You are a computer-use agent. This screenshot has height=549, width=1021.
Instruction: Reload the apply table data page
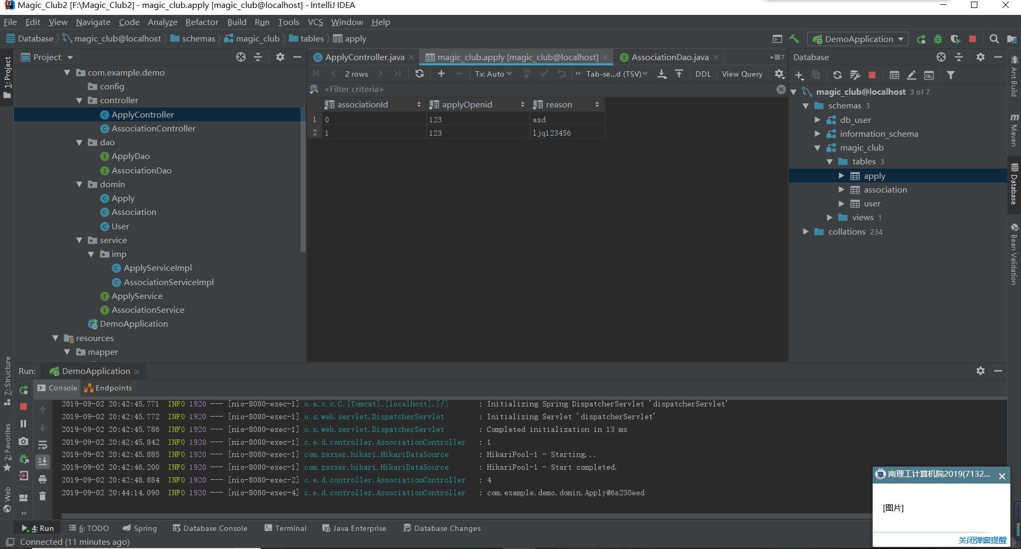pyautogui.click(x=420, y=74)
